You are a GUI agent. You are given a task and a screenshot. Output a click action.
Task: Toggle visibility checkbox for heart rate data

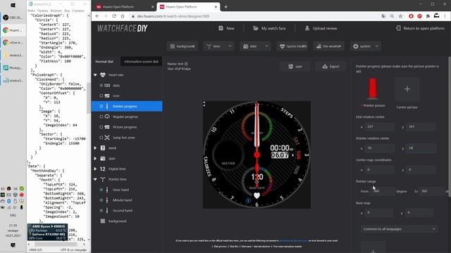101,86
